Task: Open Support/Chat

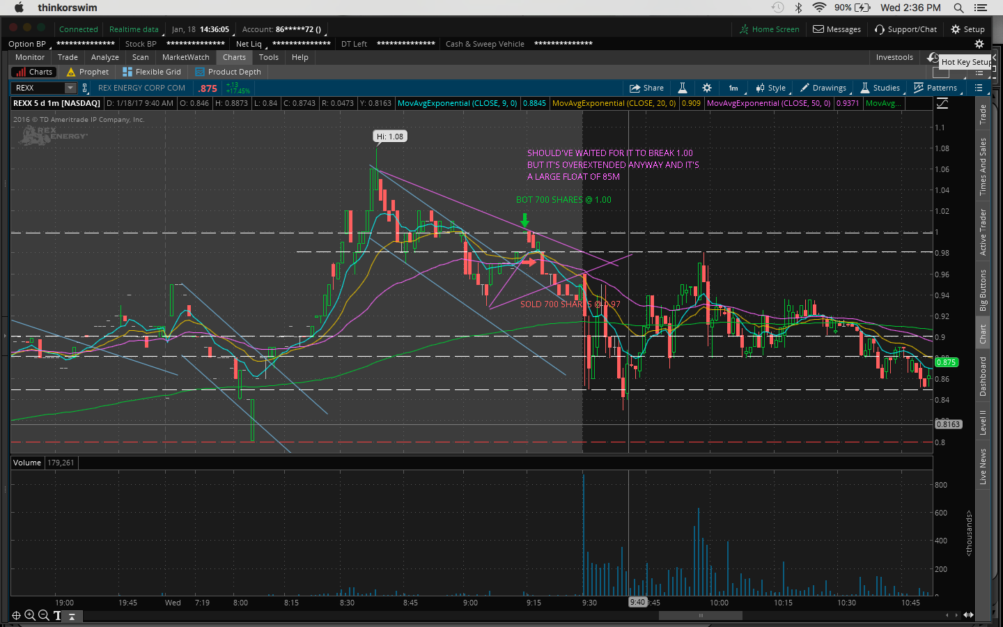Action: (x=906, y=29)
